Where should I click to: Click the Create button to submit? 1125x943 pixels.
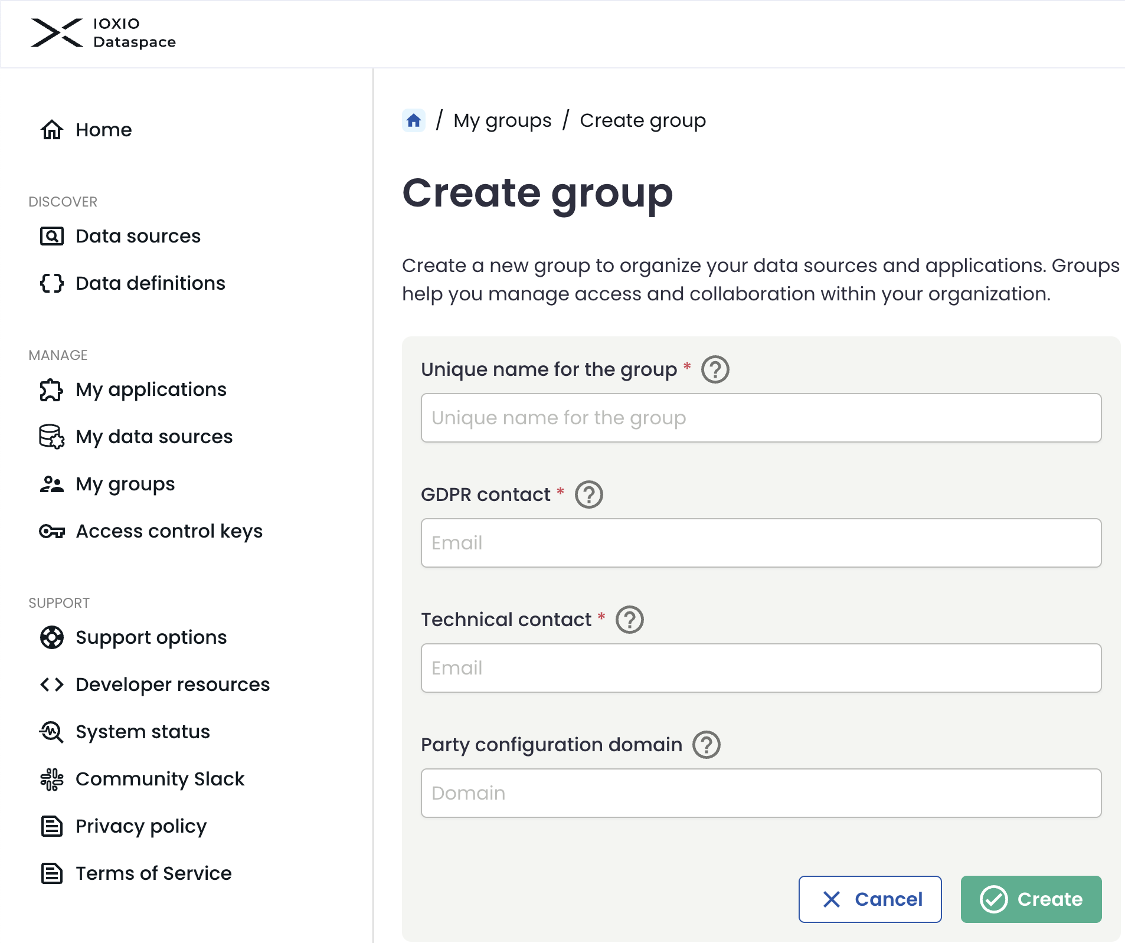point(1031,899)
